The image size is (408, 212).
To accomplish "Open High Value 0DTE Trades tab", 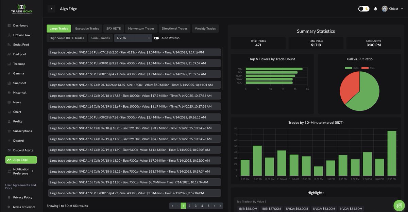I will point(67,38).
